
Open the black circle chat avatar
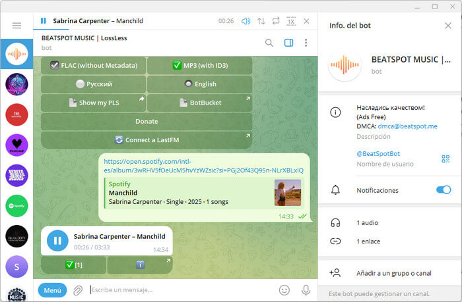[16, 236]
